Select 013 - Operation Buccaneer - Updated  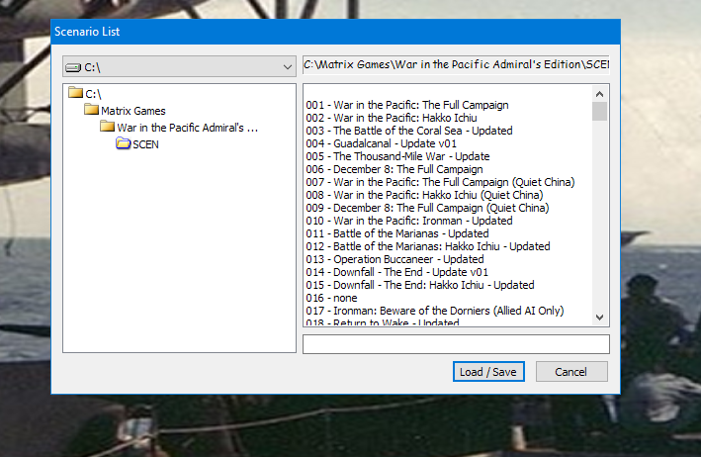(394, 259)
